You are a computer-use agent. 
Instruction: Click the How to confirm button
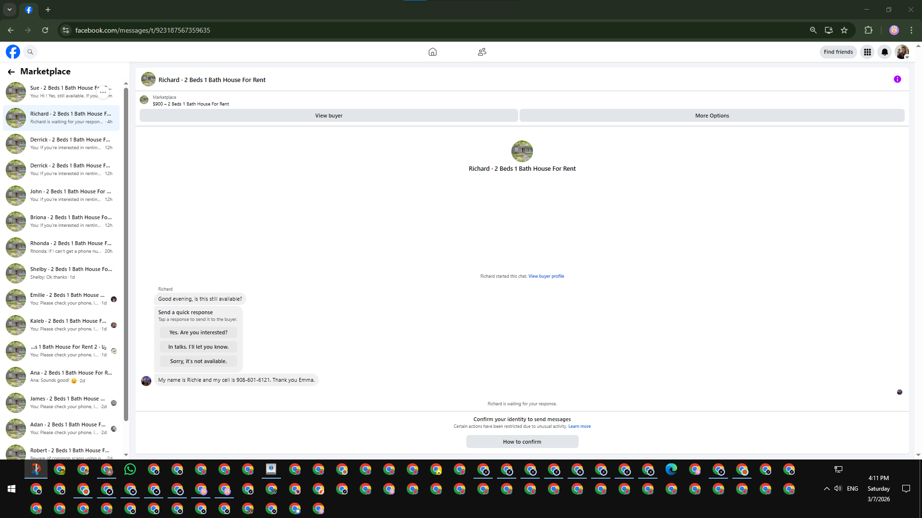pos(522,442)
